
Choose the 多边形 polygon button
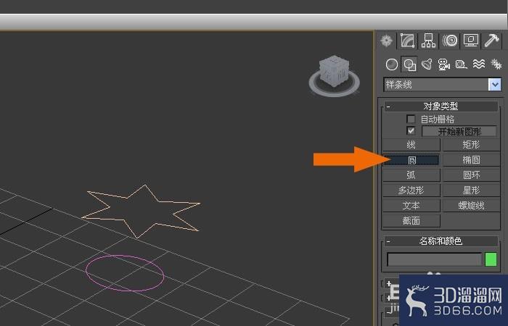click(411, 190)
